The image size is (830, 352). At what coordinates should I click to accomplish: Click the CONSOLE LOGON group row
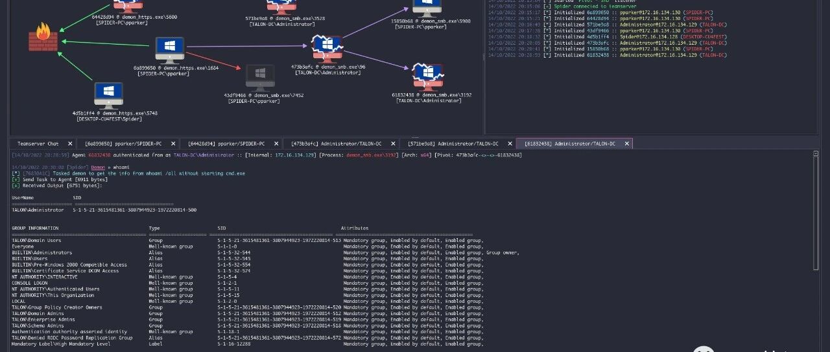point(248,283)
